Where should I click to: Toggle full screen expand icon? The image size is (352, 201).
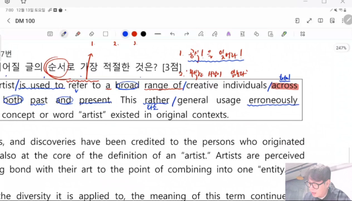point(309,21)
